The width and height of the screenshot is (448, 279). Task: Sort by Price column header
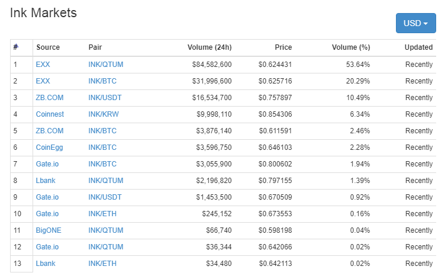pos(283,47)
